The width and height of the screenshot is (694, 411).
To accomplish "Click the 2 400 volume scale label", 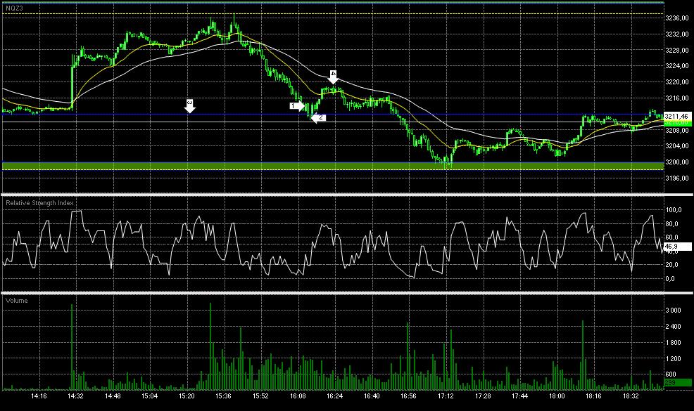I will (673, 327).
